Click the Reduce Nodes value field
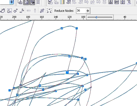Image resolution: width=137 pixels, height=106 pixels. (81, 11)
